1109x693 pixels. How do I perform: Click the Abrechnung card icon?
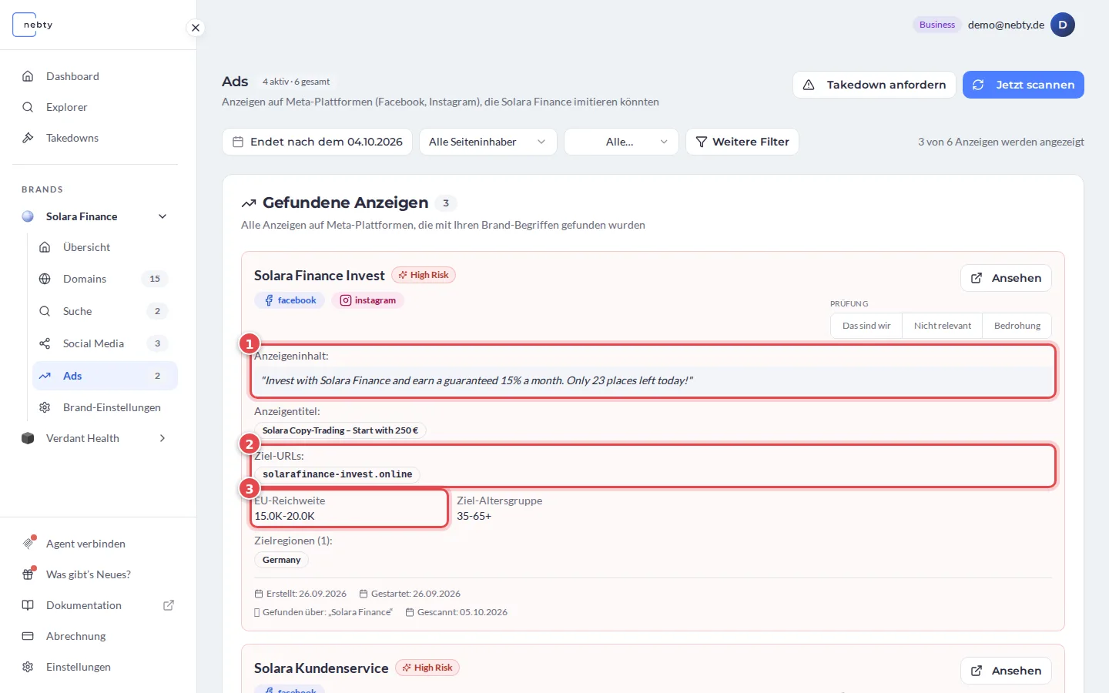click(x=28, y=636)
